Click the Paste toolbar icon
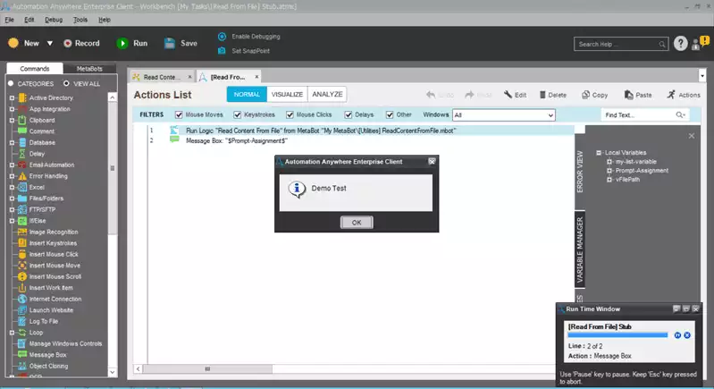The height and width of the screenshot is (389, 714). click(628, 95)
